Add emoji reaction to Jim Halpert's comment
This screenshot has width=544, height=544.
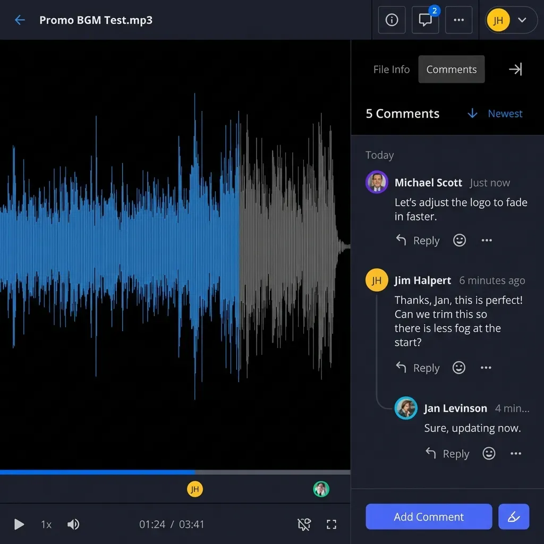(459, 368)
